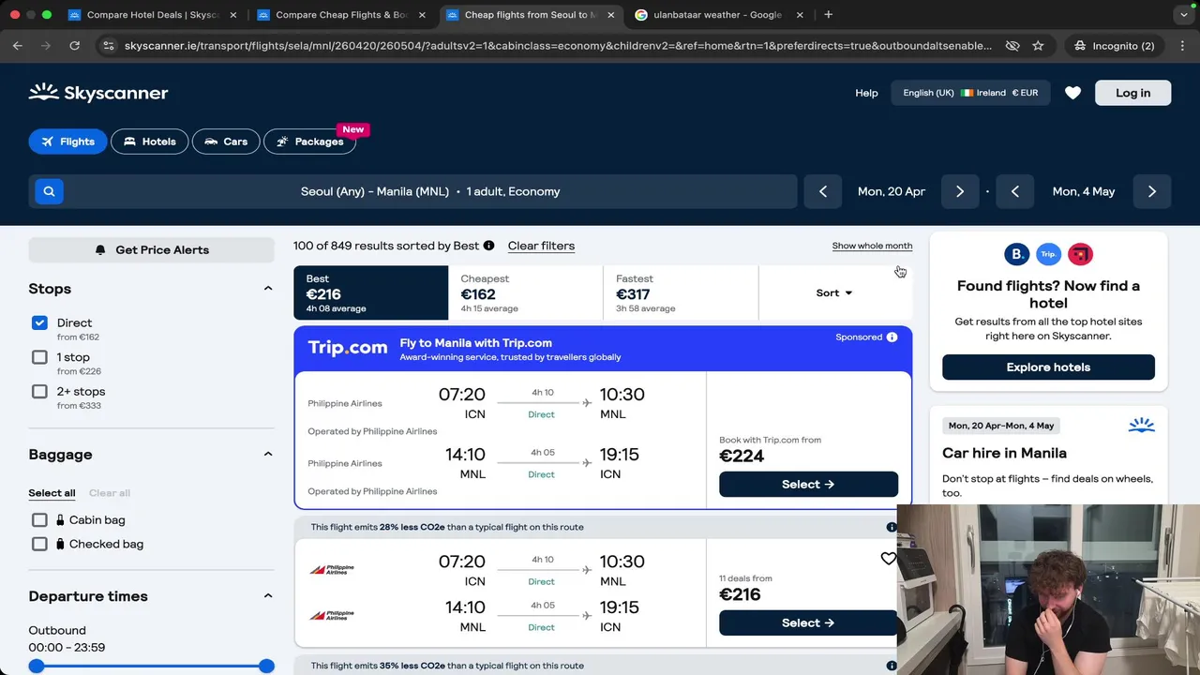Viewport: 1200px width, 675px height.
Task: Open the Sort dropdown
Action: tap(834, 292)
